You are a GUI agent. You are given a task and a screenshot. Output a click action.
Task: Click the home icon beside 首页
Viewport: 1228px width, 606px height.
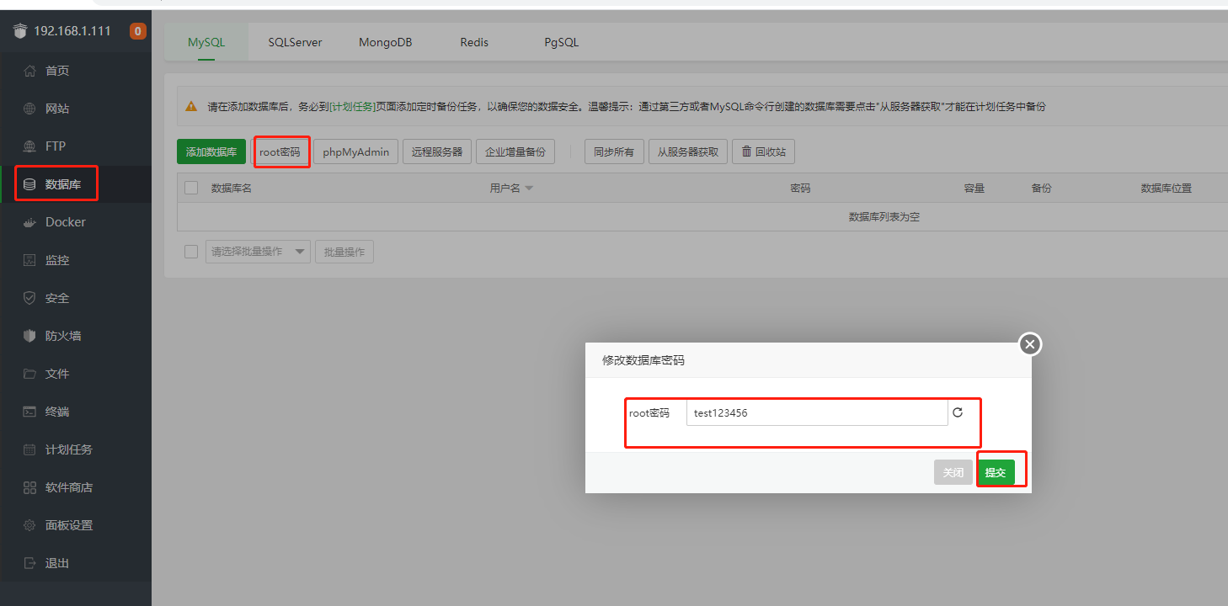click(x=30, y=71)
